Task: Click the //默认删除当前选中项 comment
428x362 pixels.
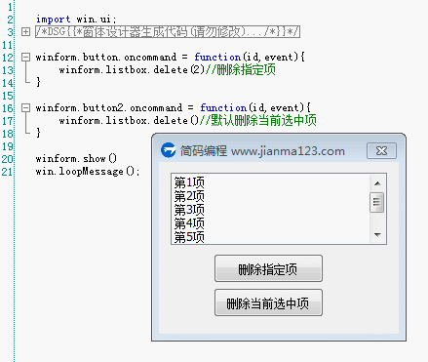Action: click(x=257, y=121)
